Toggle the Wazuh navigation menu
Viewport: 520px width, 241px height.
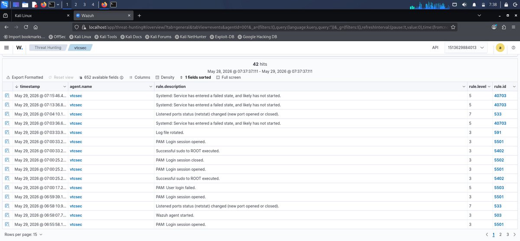click(x=6, y=48)
